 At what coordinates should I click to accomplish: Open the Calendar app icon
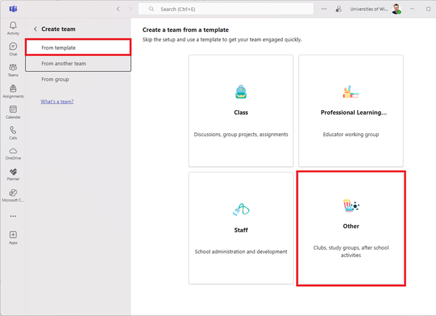tap(13, 111)
